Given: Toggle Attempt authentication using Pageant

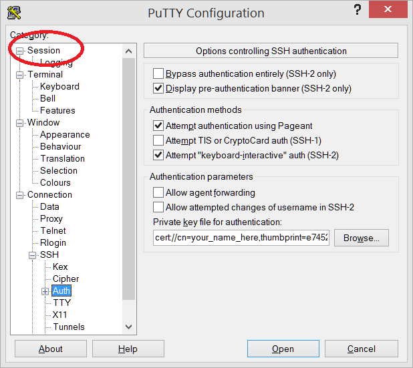Looking at the screenshot, I should coord(158,126).
